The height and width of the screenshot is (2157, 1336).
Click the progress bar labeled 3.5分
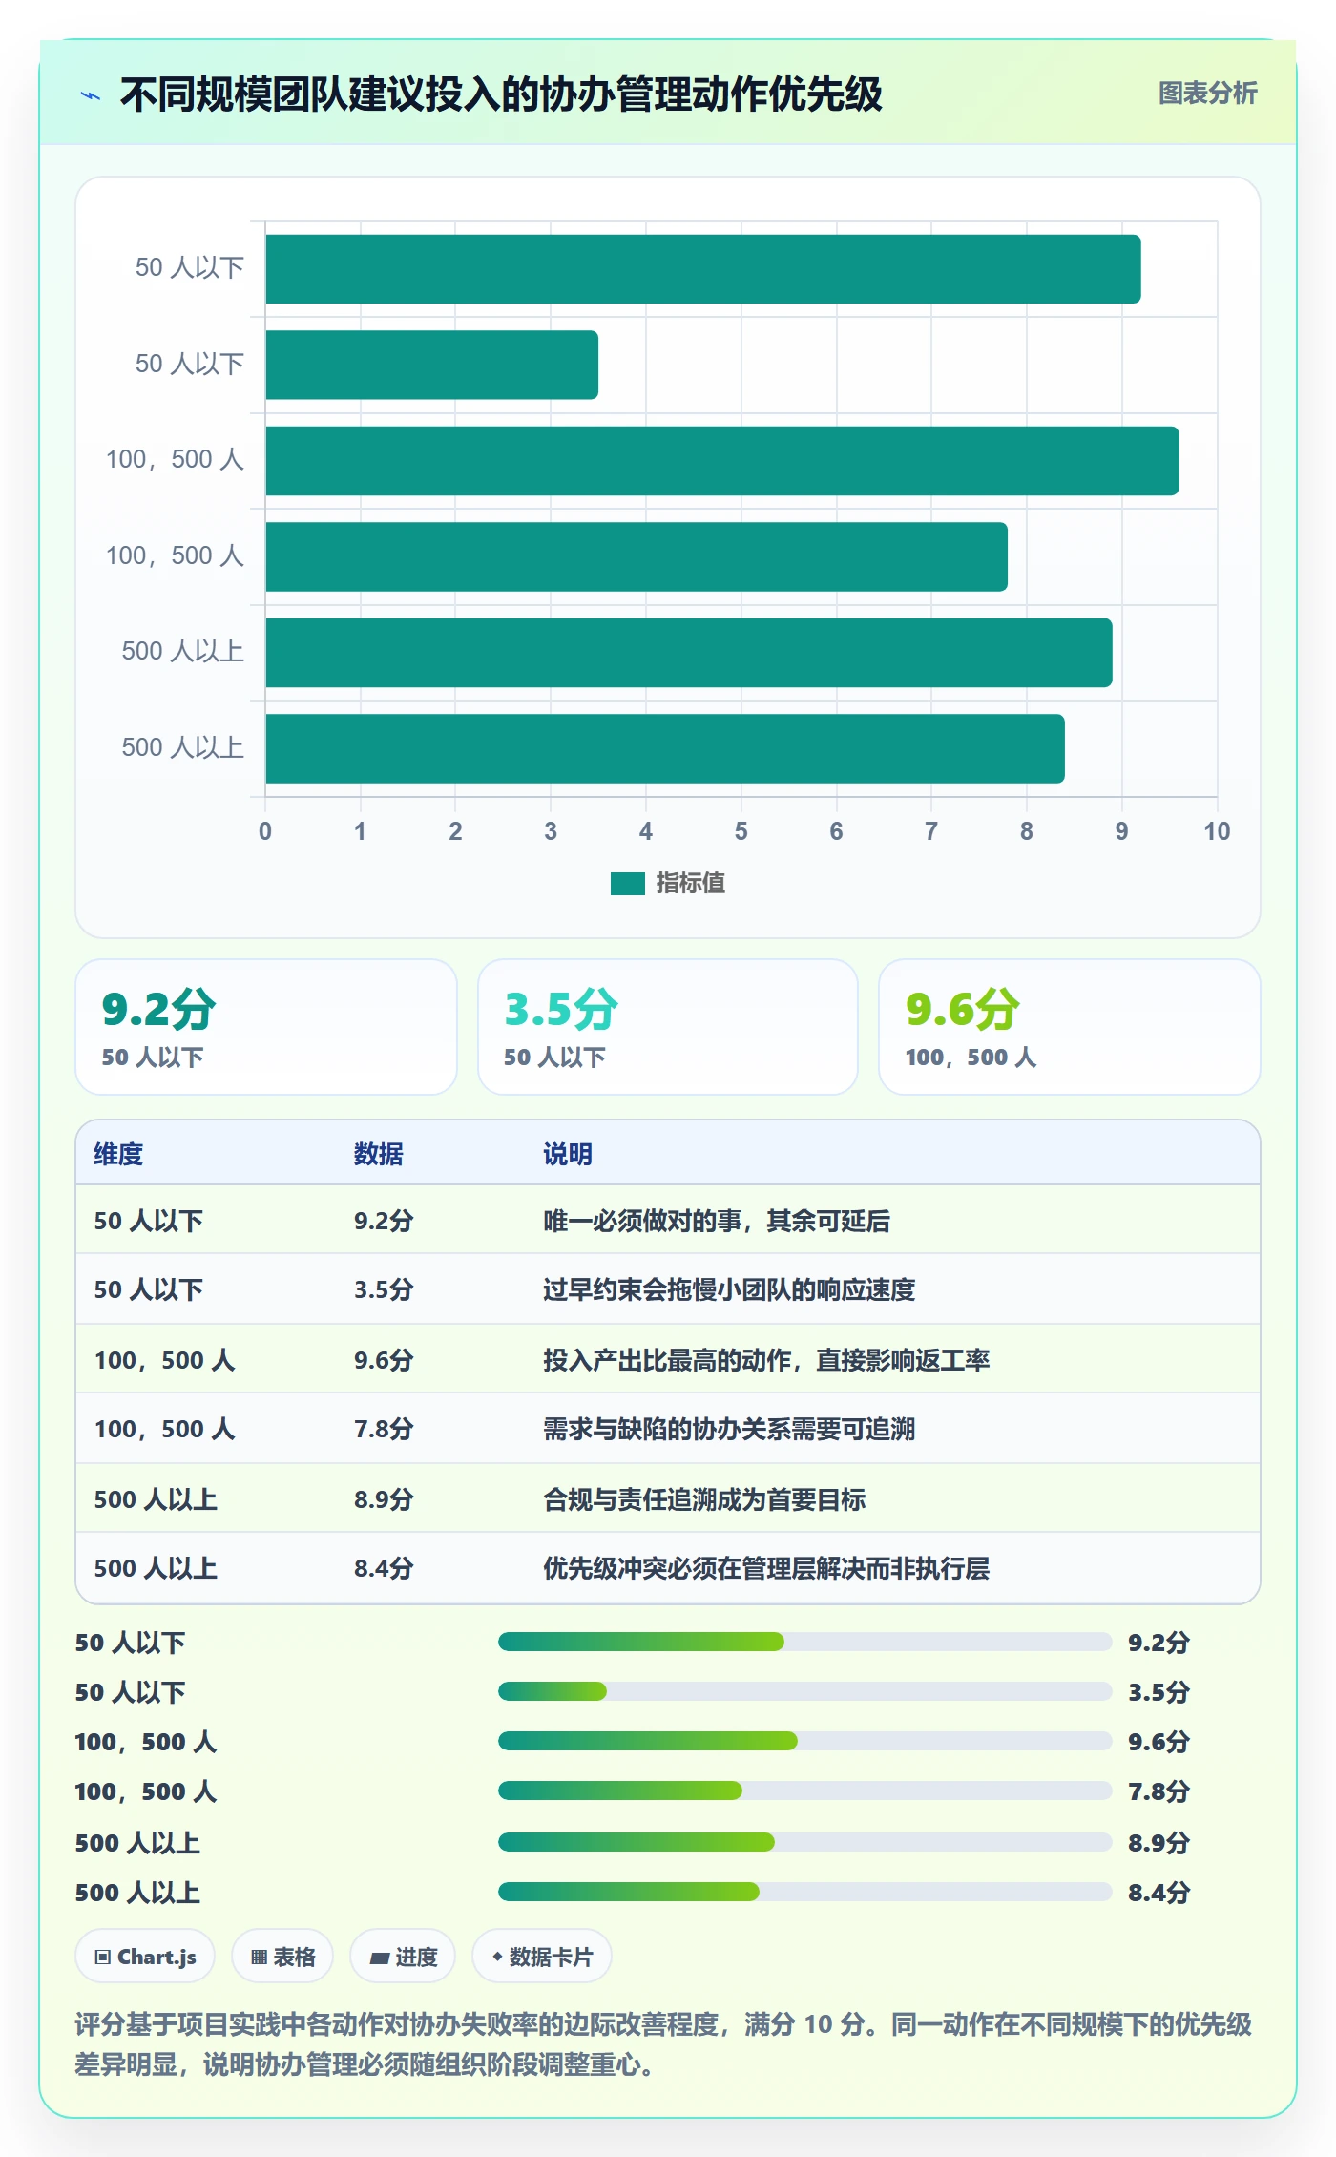pos(805,1691)
